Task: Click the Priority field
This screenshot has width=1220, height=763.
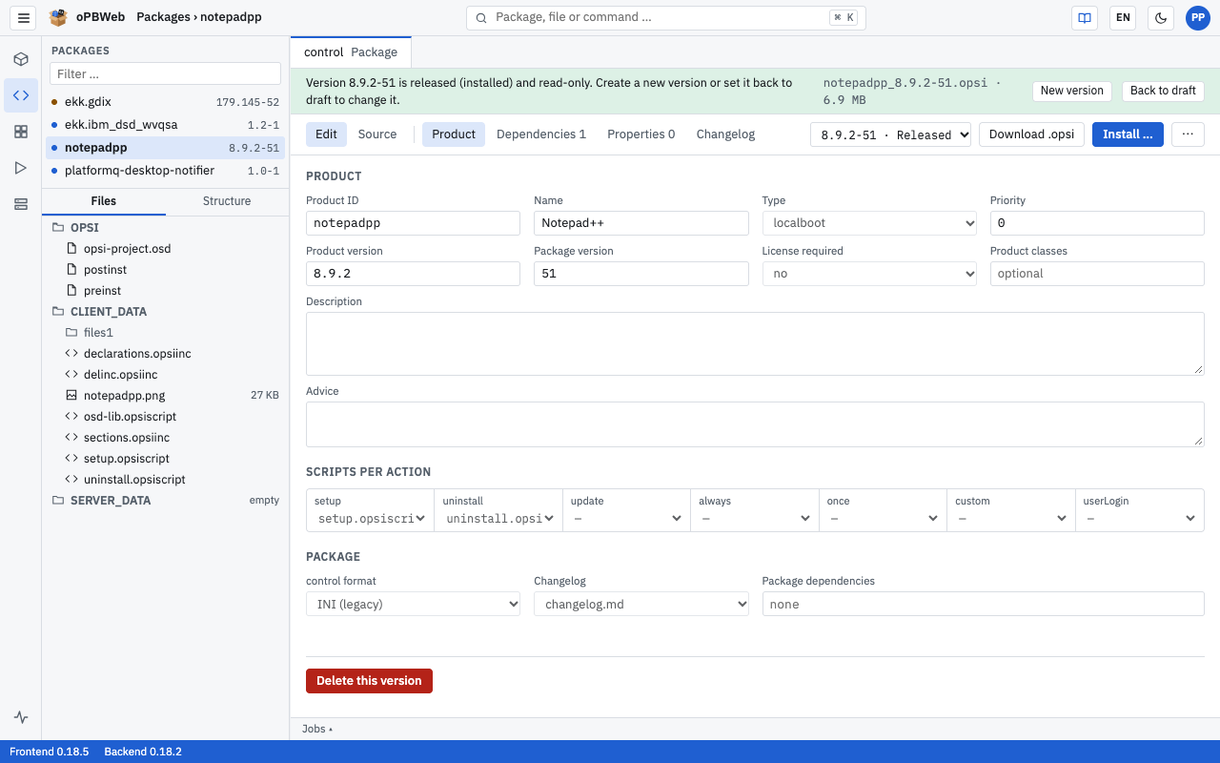Action: point(1097,223)
